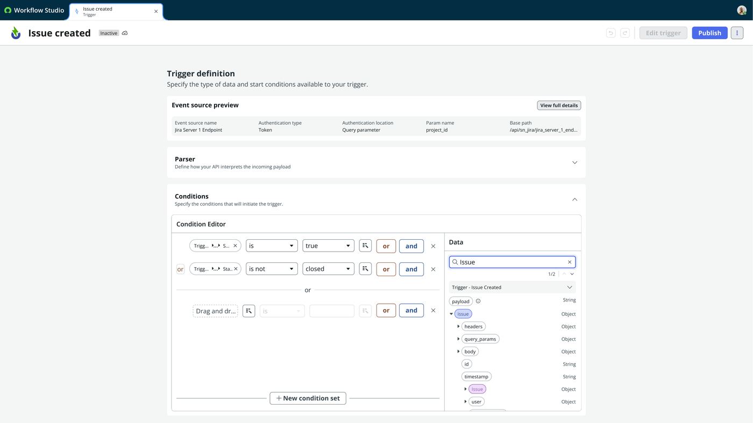Select the query_params data pill
This screenshot has width=753, height=423.
pos(480,339)
